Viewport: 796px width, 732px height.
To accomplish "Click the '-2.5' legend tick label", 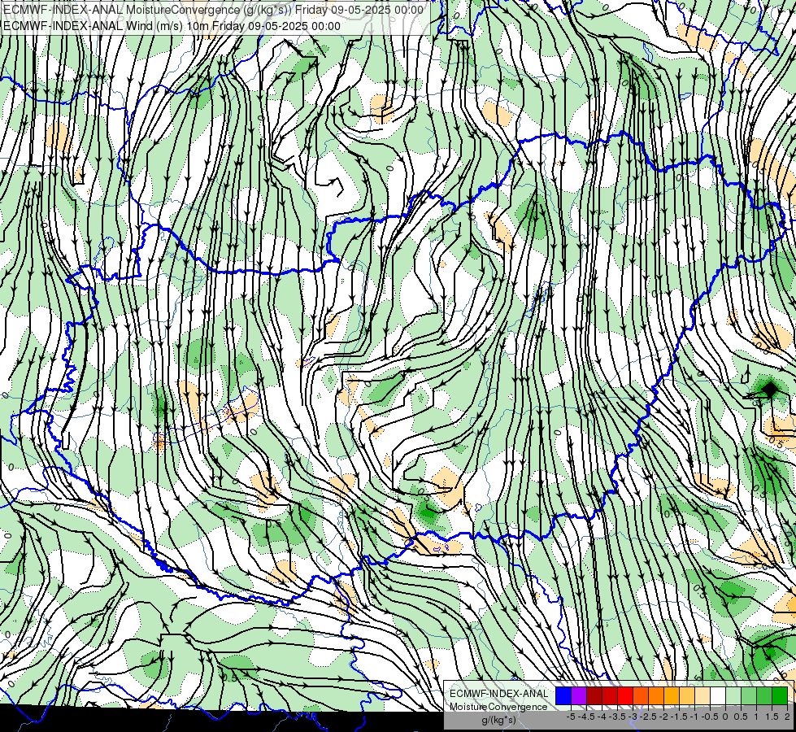I will [648, 717].
